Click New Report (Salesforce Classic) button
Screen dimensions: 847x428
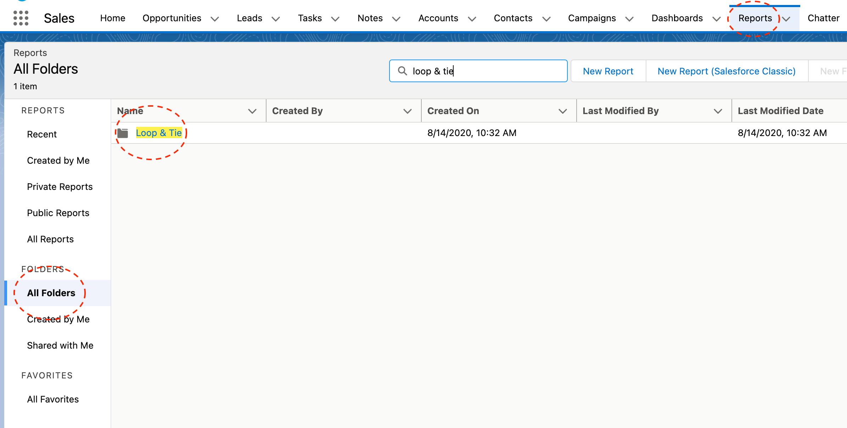pyautogui.click(x=727, y=71)
